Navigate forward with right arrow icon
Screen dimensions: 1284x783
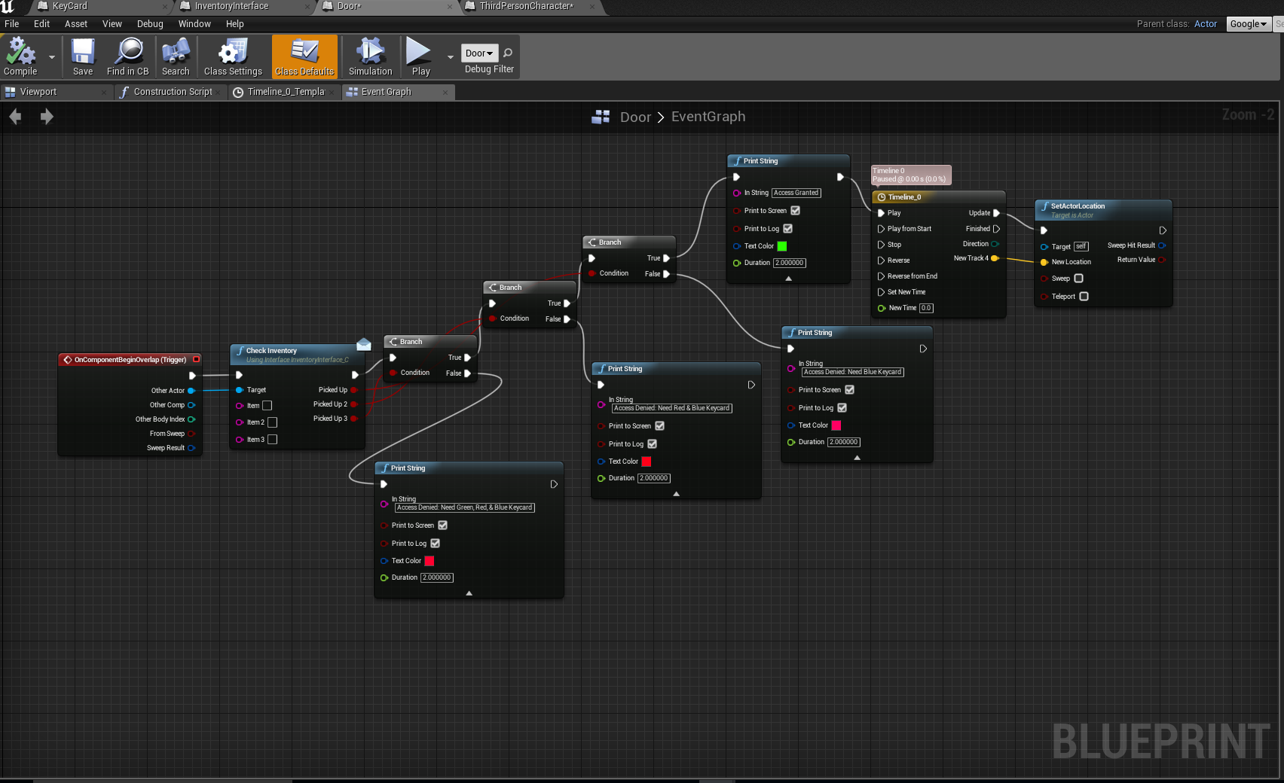pyautogui.click(x=47, y=117)
